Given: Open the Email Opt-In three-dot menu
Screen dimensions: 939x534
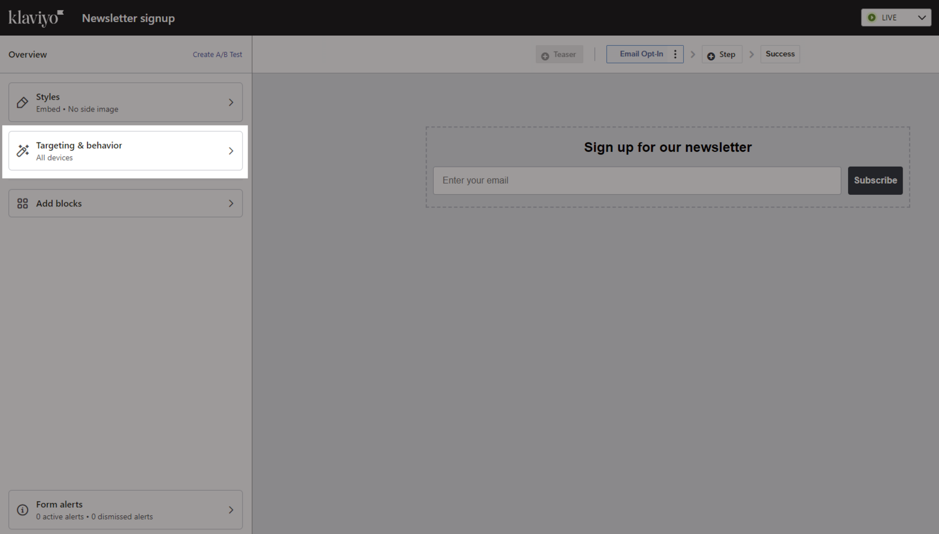Looking at the screenshot, I should pos(675,54).
